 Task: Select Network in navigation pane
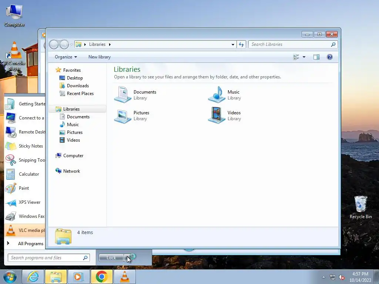point(71,171)
